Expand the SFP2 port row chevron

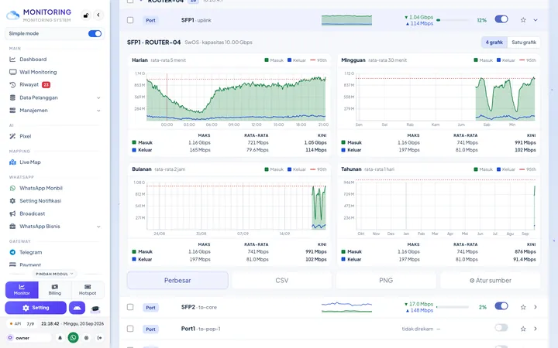pos(536,307)
